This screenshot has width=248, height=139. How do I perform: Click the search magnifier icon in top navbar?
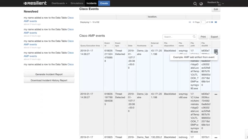click(x=195, y=4)
